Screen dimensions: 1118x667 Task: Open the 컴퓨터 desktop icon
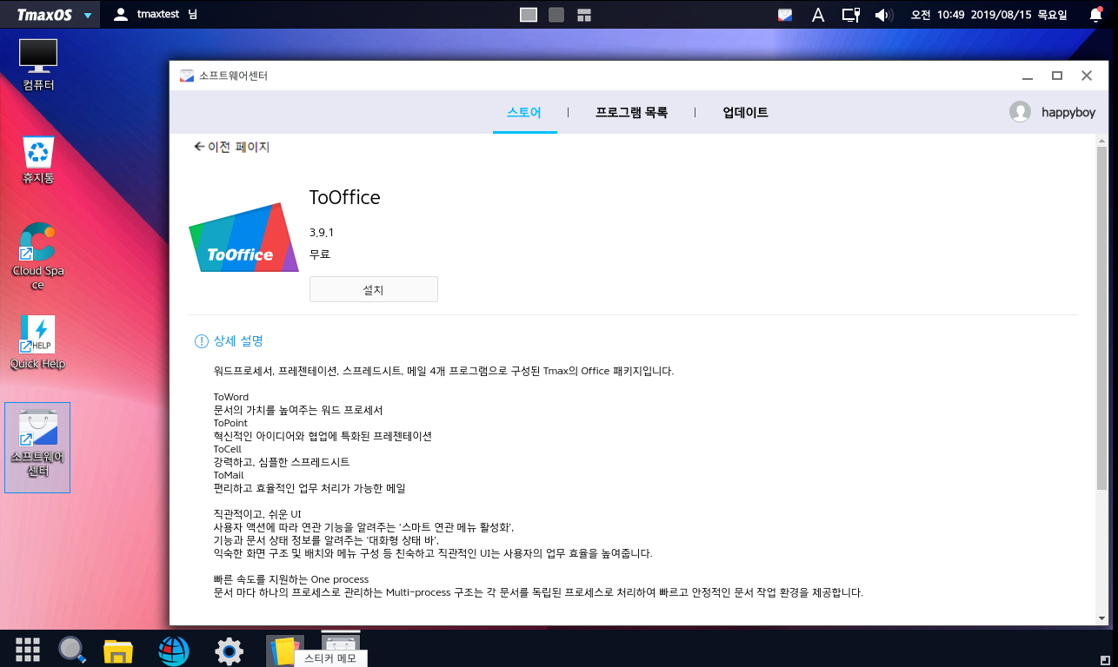pyautogui.click(x=38, y=64)
